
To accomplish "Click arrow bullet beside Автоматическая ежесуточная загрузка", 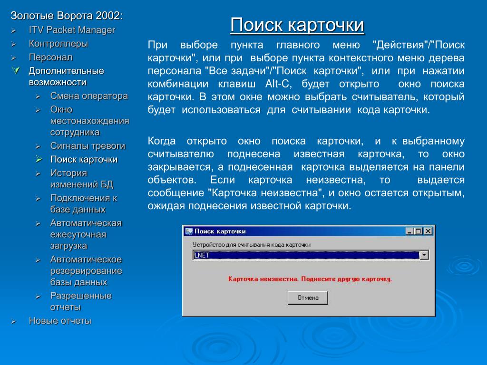I will [x=38, y=224].
